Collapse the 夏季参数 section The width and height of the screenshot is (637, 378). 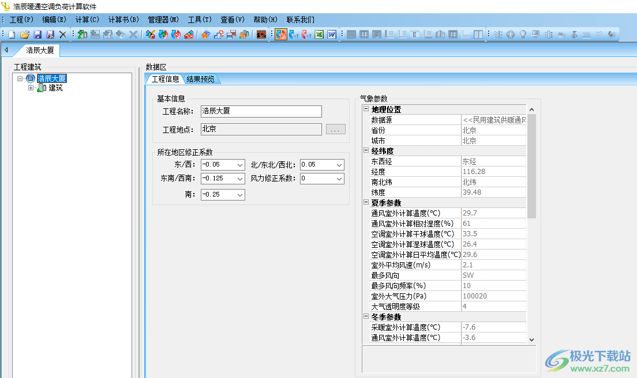point(366,202)
